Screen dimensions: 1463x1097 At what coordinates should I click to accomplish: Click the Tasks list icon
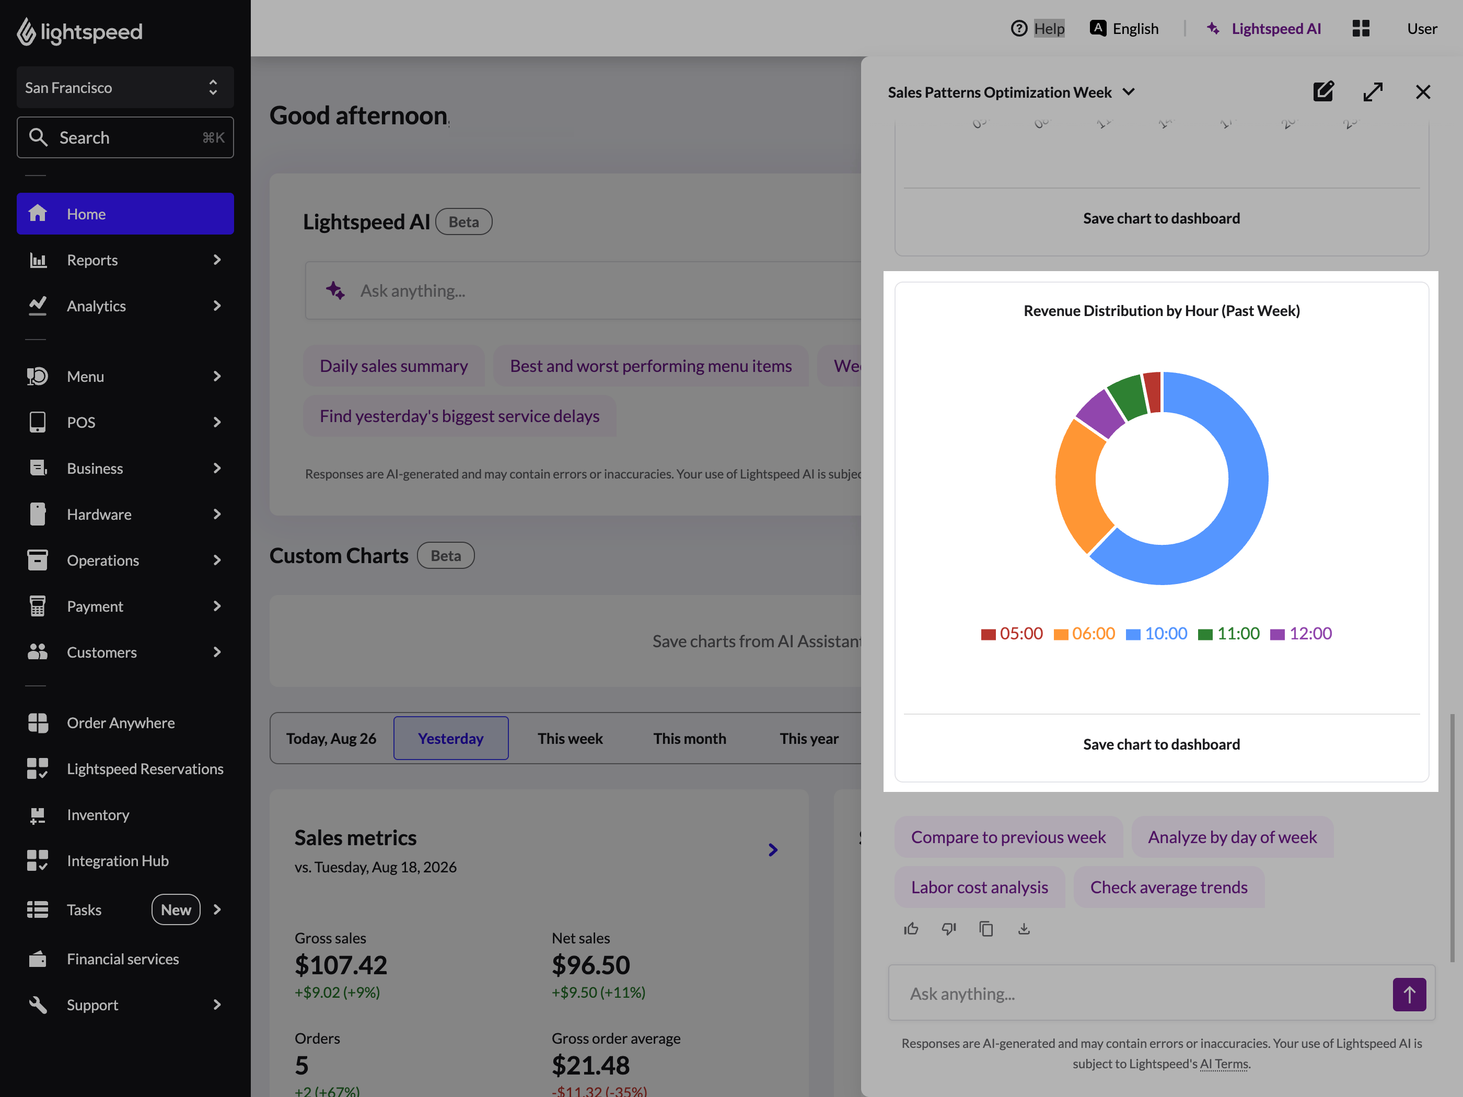tap(38, 909)
